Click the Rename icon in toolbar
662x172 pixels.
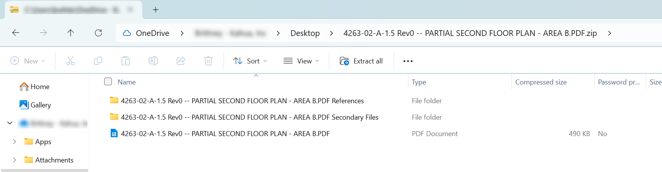click(153, 61)
